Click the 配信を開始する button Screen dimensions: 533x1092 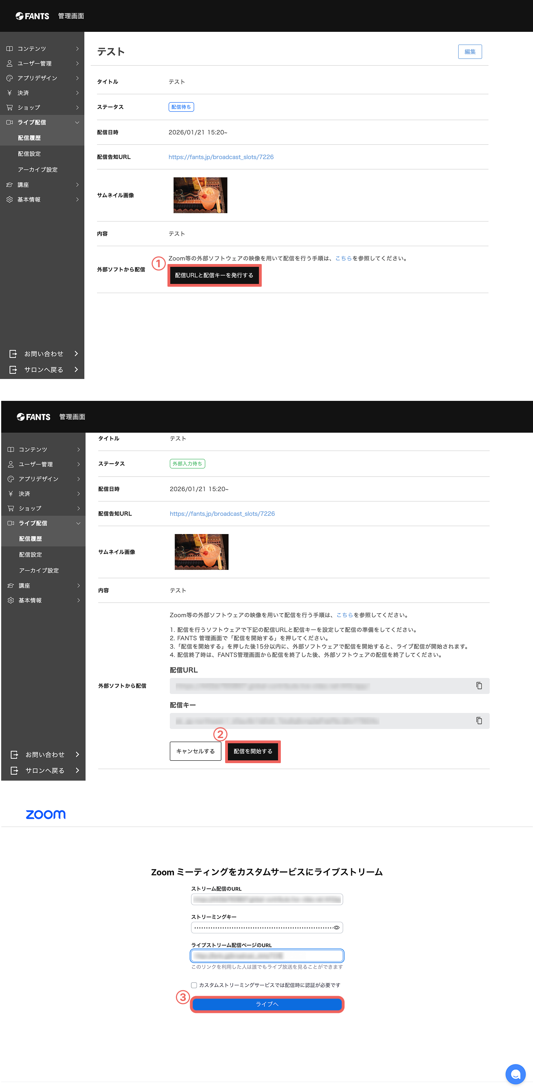[253, 751]
